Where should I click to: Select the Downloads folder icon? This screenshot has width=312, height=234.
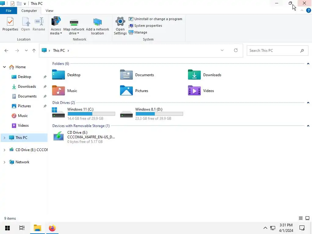194,75
